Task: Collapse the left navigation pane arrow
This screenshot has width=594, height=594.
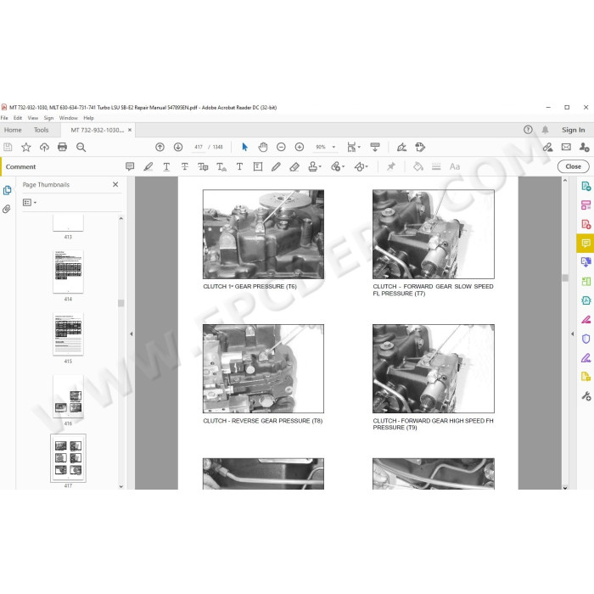Action: tap(132, 333)
